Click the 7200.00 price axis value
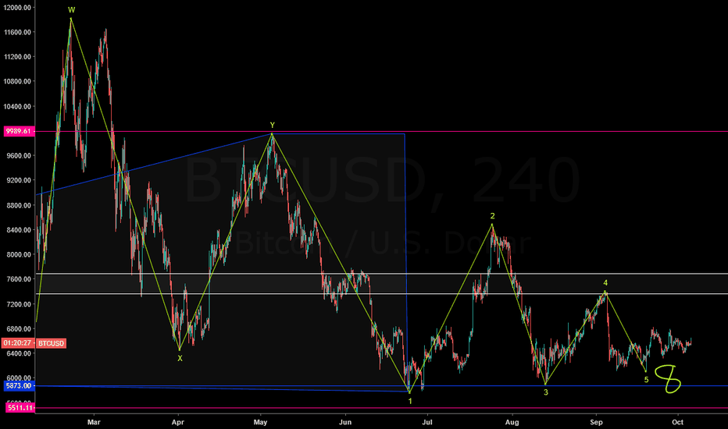The width and height of the screenshot is (728, 429). (19, 303)
